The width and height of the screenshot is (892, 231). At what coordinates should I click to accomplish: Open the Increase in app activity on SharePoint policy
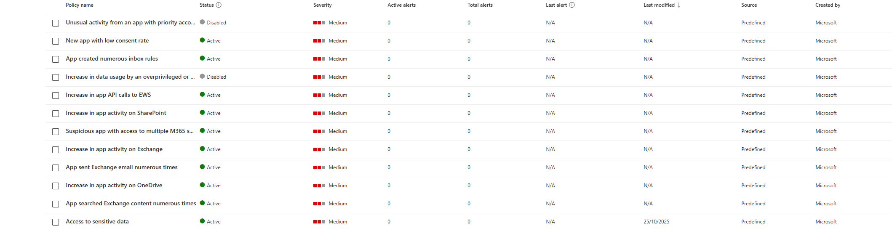(x=116, y=113)
